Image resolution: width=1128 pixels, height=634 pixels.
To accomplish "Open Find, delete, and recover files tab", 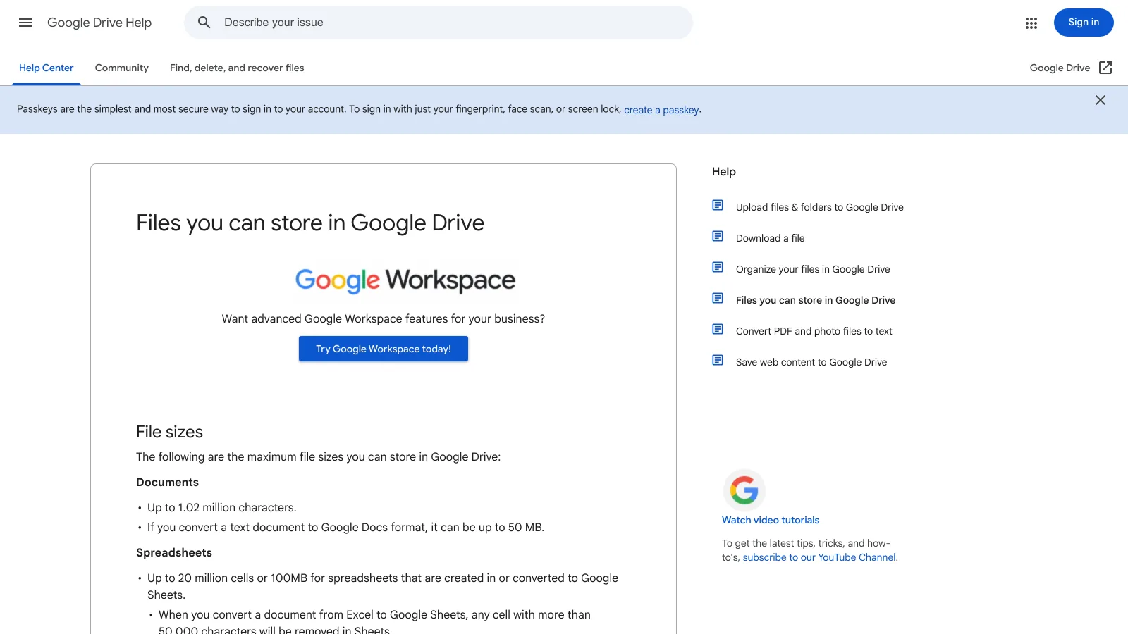I will (237, 68).
